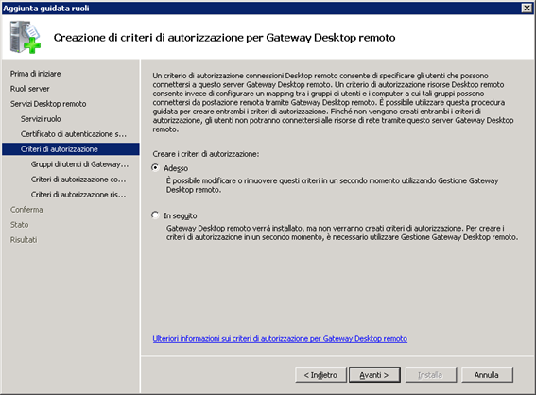The height and width of the screenshot is (395, 536).
Task: Open Certificato di autenticazione step
Action: tap(74, 134)
